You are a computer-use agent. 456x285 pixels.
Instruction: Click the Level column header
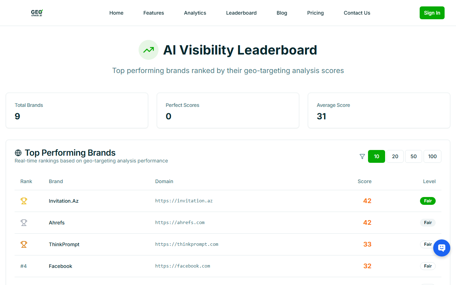(x=429, y=181)
